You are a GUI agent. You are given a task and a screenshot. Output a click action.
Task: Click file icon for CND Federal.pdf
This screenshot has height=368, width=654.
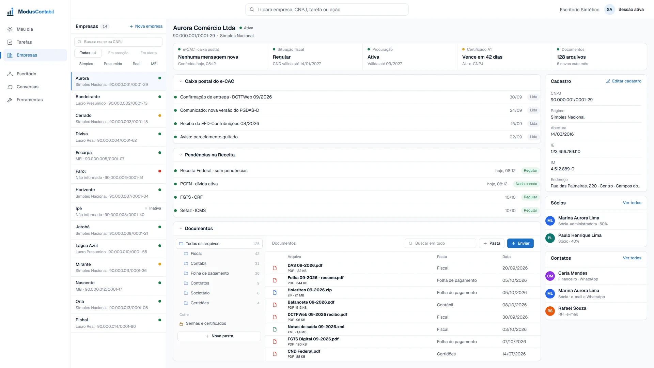coord(275,354)
